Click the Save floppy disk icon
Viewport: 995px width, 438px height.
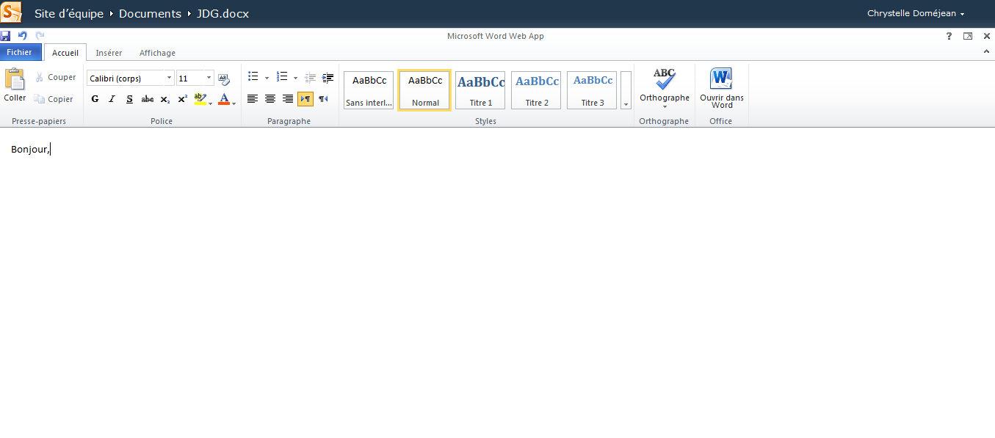5,35
